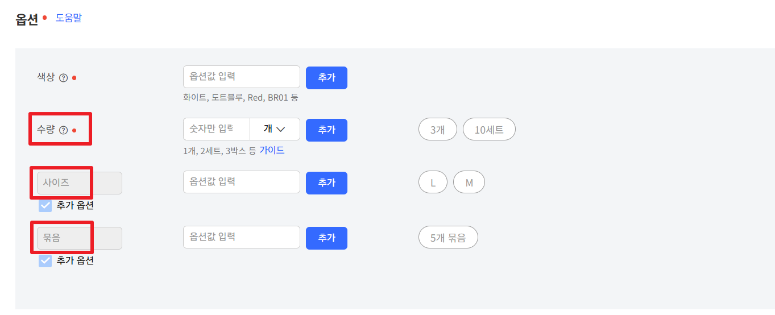Select the 5개 묶음 chip

point(448,238)
